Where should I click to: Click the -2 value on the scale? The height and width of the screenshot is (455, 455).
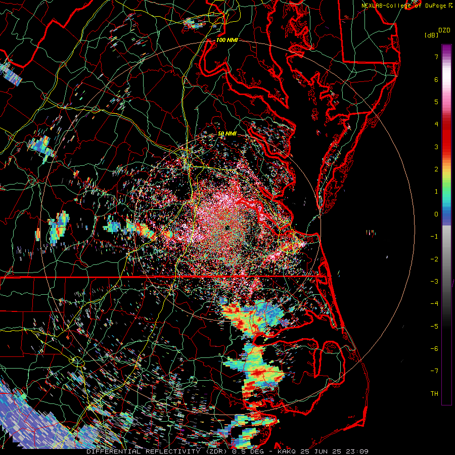coord(434,259)
